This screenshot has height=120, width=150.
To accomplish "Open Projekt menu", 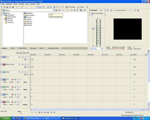I will (x=2, y=4).
